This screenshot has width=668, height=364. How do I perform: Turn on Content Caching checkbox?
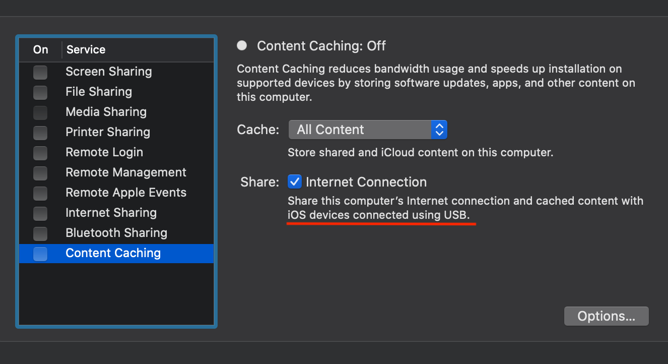(40, 254)
